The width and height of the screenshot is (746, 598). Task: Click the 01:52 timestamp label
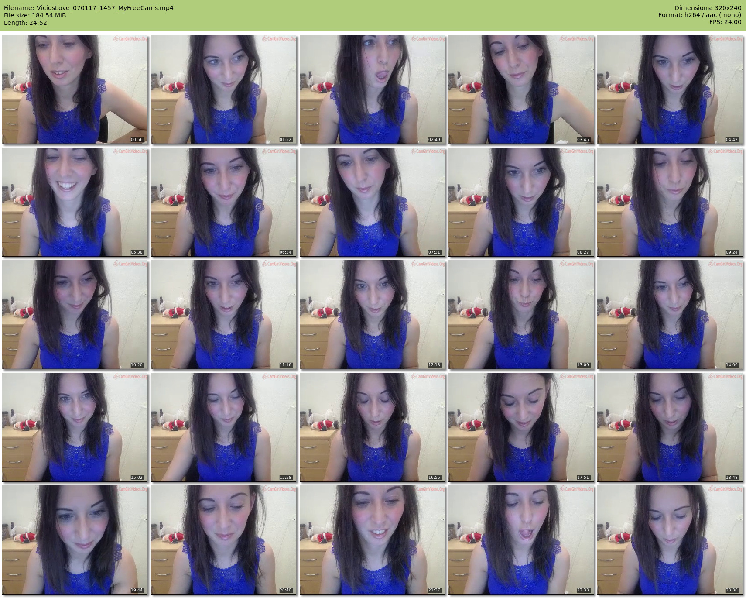tap(285, 140)
